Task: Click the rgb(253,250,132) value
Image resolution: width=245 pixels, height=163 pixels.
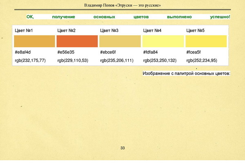Action: (x=160, y=60)
